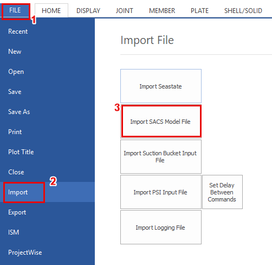This screenshot has height=265, width=272.
Task: Switch to the SHELL/SOLID tab
Action: click(243, 11)
